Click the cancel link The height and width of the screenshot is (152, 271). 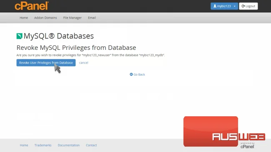click(84, 63)
